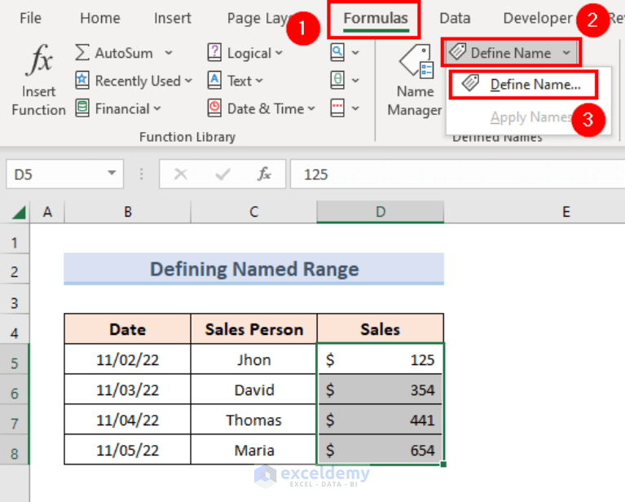Open the Name Manager

click(415, 81)
